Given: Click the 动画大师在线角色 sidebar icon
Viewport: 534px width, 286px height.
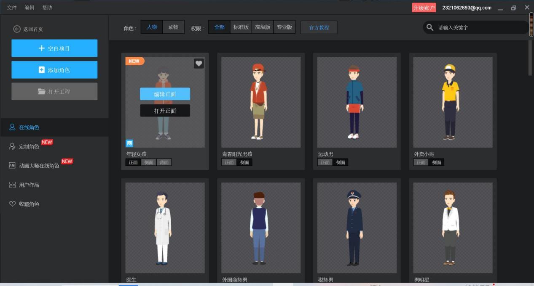Looking at the screenshot, I should pos(12,165).
